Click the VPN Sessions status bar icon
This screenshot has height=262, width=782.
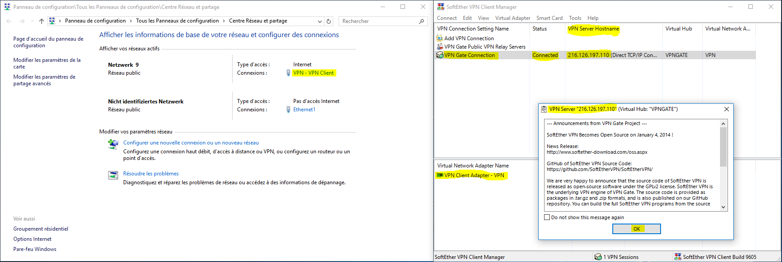[598, 257]
